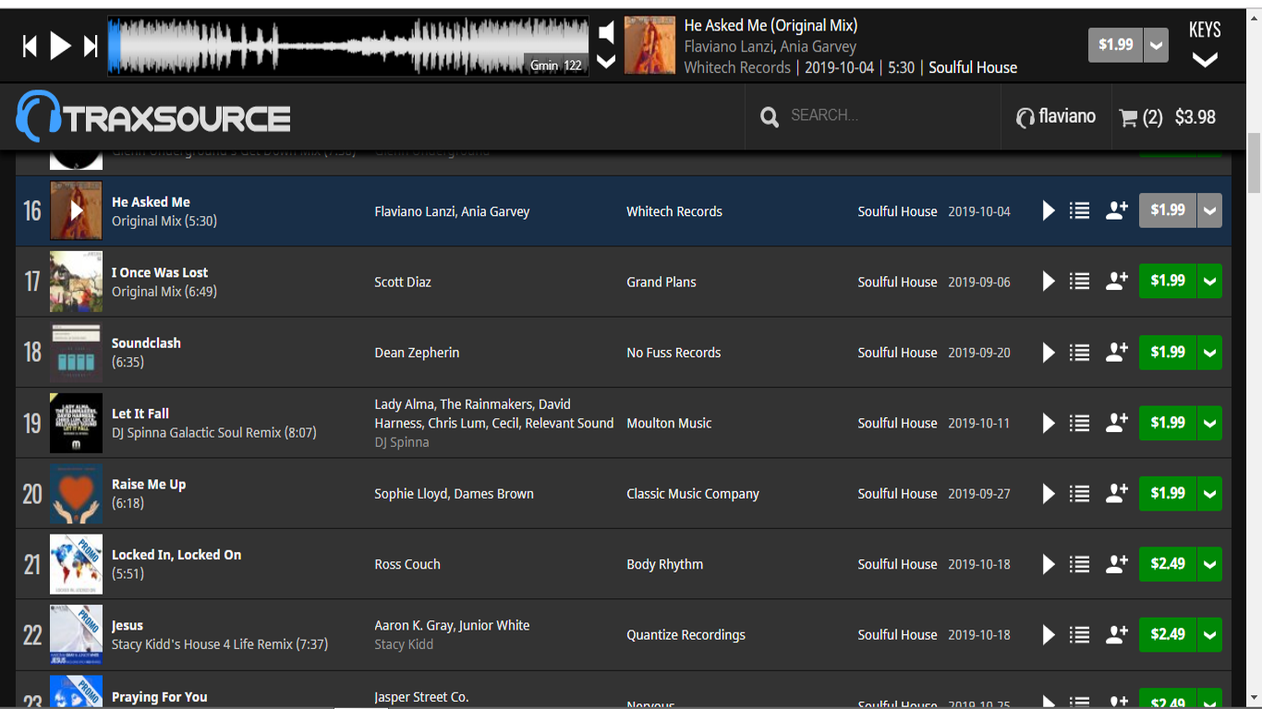Play I Once Was Lost track
Screen dimensions: 1262x709
[x=1049, y=281]
